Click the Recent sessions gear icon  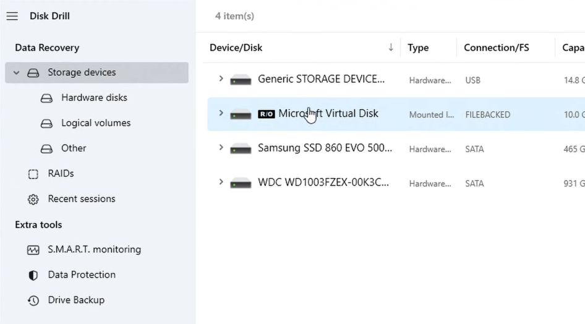pos(33,199)
